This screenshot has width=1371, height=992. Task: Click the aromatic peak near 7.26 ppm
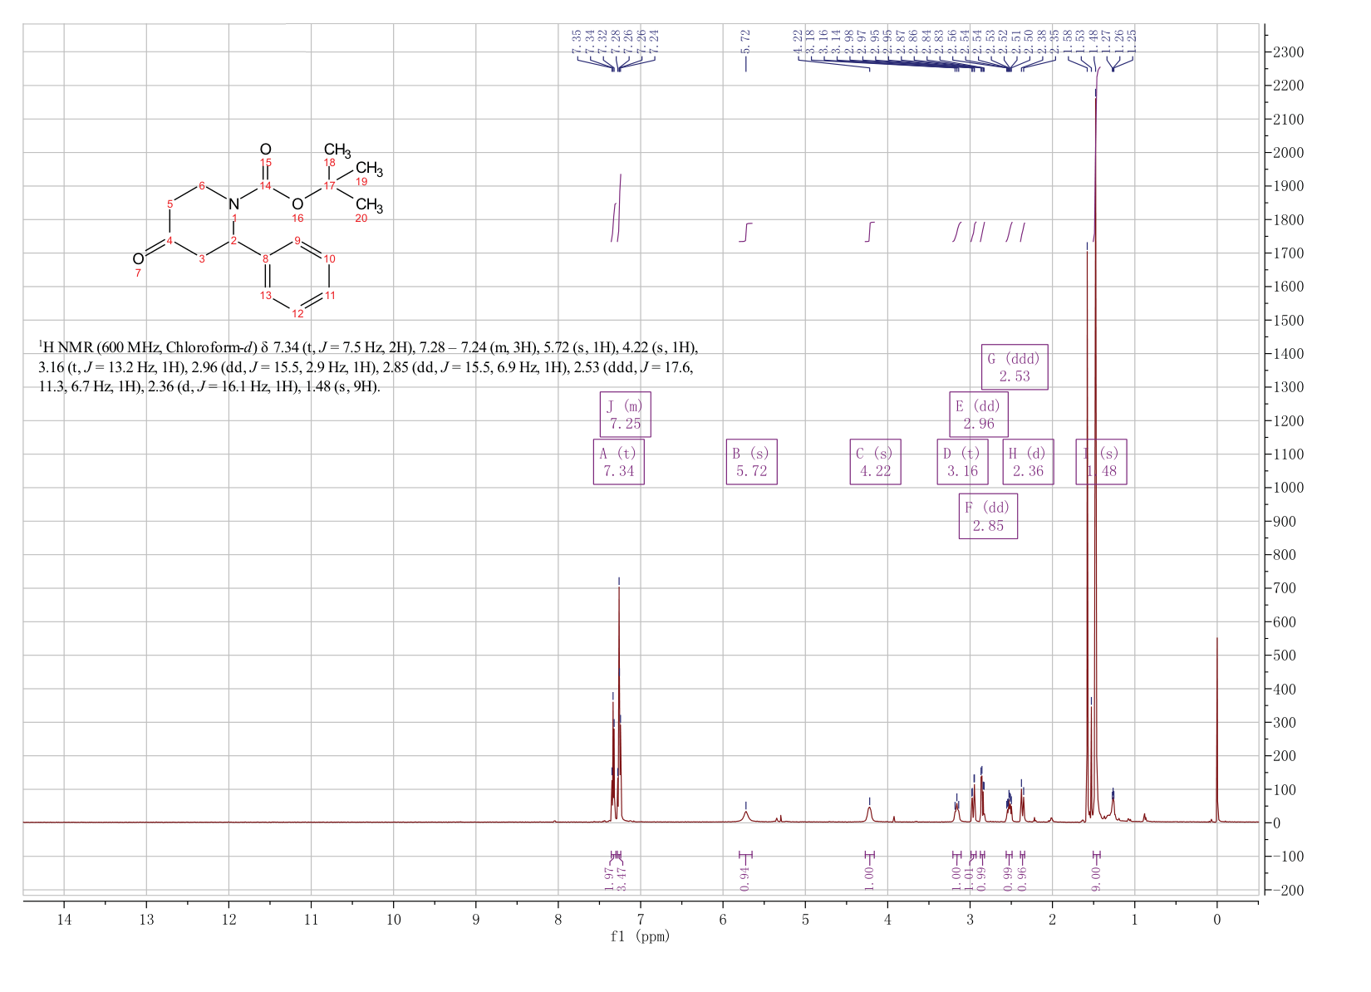[619, 702]
